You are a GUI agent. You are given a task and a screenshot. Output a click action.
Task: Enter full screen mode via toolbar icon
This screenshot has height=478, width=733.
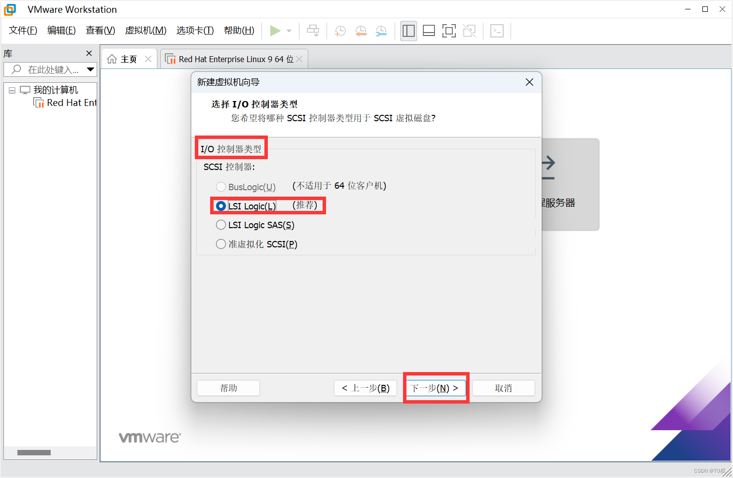[x=449, y=31]
